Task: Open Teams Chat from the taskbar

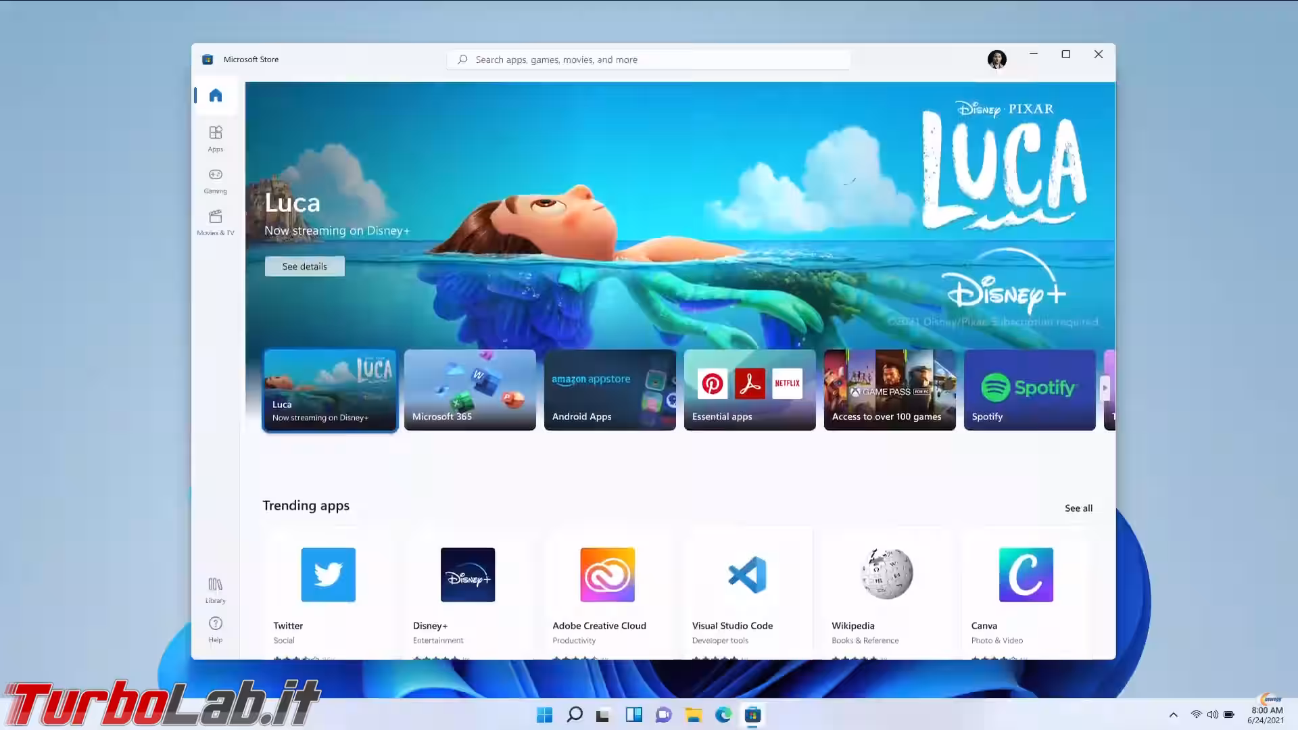Action: coord(664,714)
